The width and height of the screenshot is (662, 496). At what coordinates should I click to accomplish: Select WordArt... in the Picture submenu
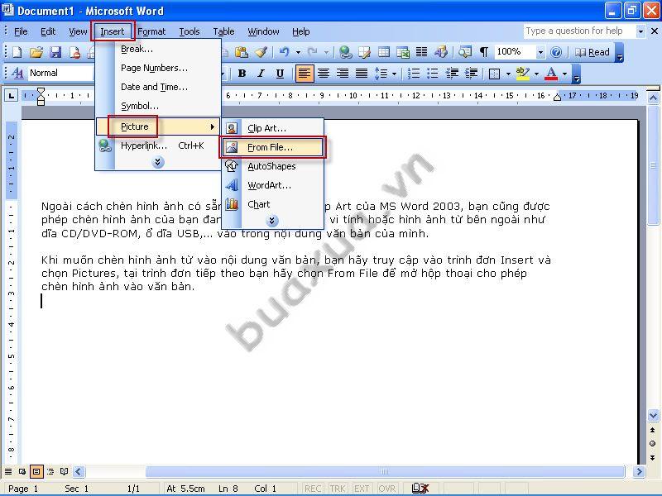[x=273, y=185]
